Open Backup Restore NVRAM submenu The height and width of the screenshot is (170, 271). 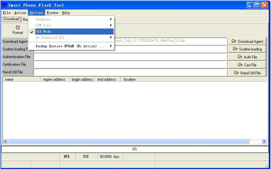pos(69,46)
